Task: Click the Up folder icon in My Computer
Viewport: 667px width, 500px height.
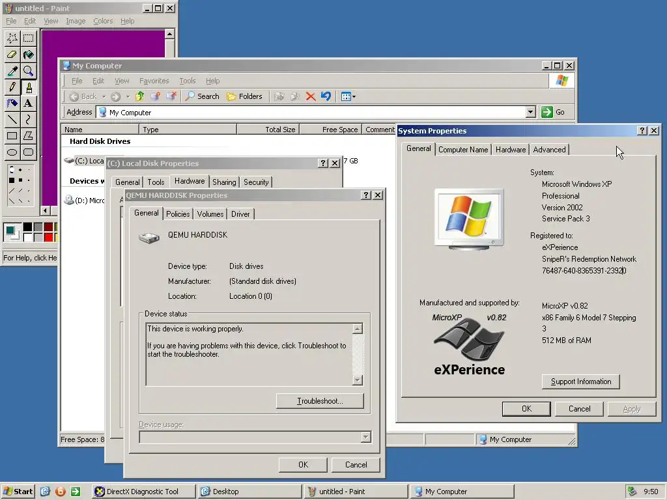Action: pos(140,96)
